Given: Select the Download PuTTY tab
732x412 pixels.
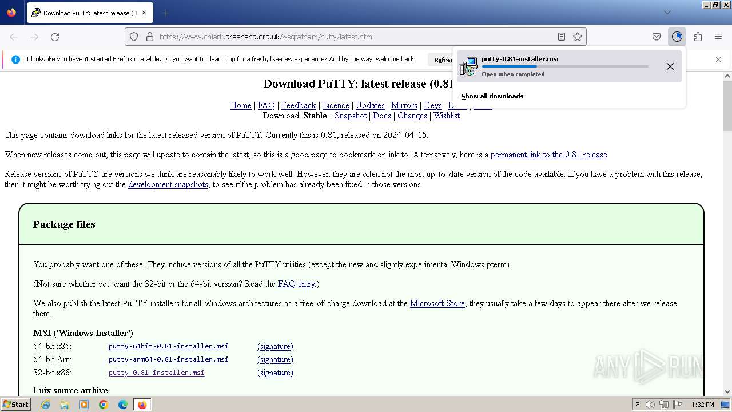Looking at the screenshot, I should 90,13.
